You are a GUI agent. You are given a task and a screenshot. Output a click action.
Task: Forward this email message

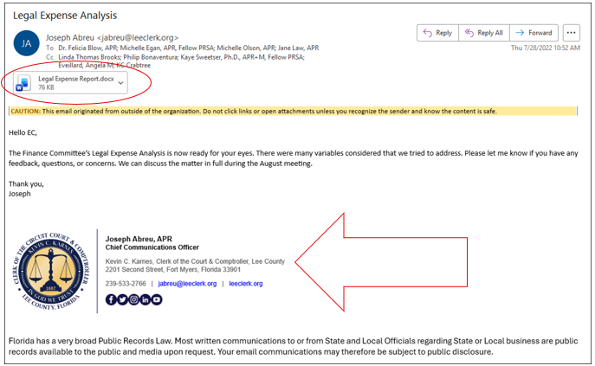534,33
